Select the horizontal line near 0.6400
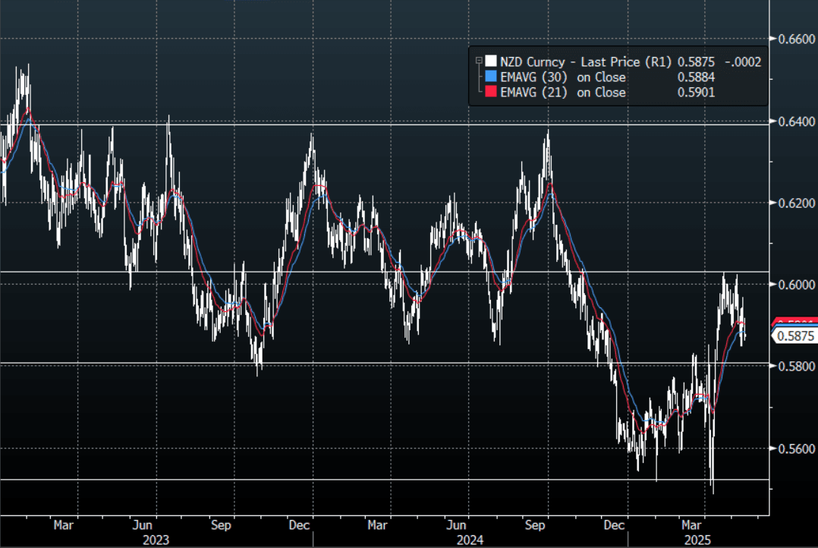818x548 pixels. [379, 124]
